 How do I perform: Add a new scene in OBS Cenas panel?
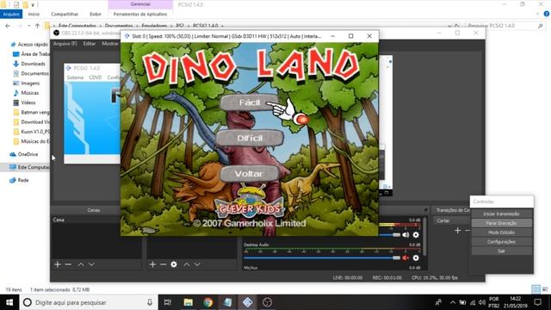point(58,264)
